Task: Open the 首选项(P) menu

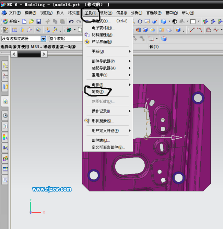Action: click(154, 13)
